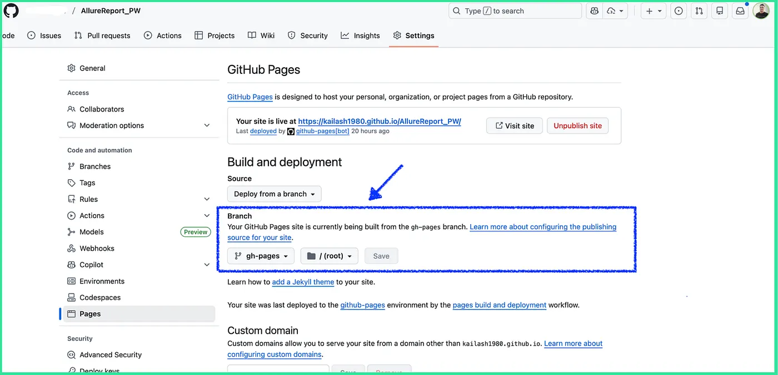Screen dimensions: 778x375
Task: Open the pull requests icon in the header
Action: [x=699, y=11]
